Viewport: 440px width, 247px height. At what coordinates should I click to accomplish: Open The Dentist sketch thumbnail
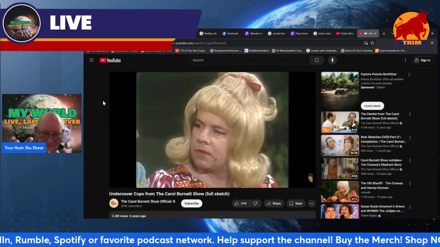pos(340,122)
